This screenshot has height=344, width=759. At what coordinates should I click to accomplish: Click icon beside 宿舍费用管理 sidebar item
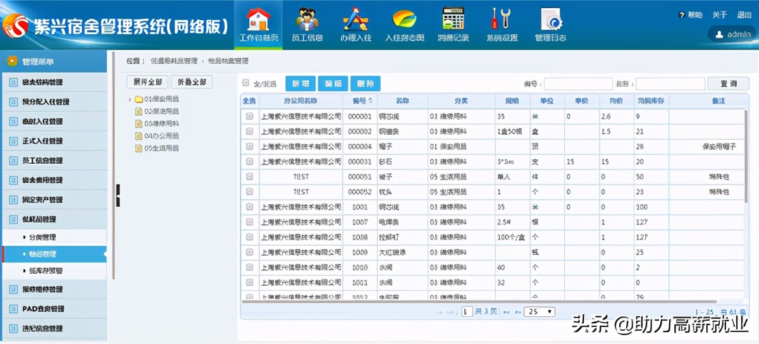coord(13,180)
